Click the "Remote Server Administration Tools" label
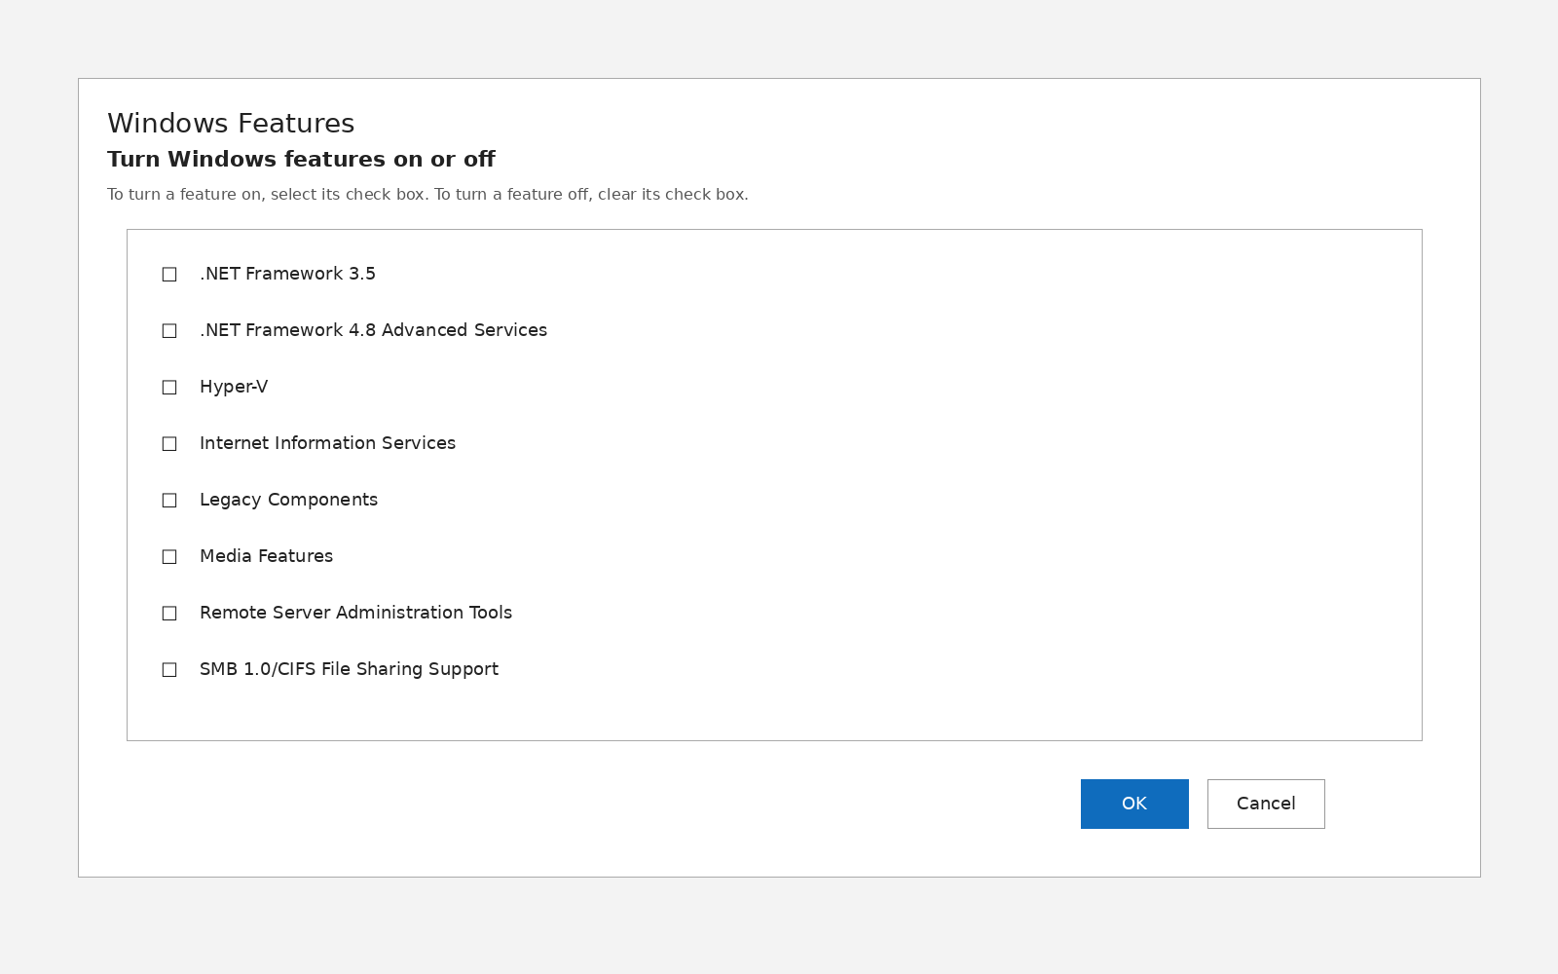Image resolution: width=1558 pixels, height=974 pixels. click(355, 613)
